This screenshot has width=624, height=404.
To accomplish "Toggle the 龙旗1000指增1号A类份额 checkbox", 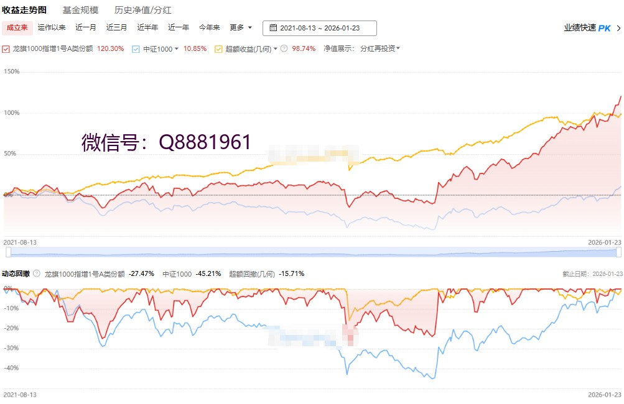I will coord(6,48).
